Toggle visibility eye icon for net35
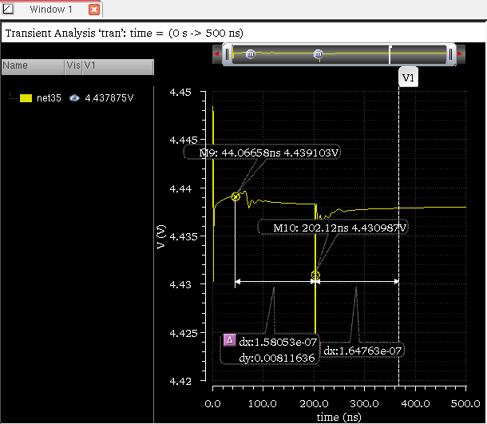Screen dimensions: 487x424 [x=73, y=98]
